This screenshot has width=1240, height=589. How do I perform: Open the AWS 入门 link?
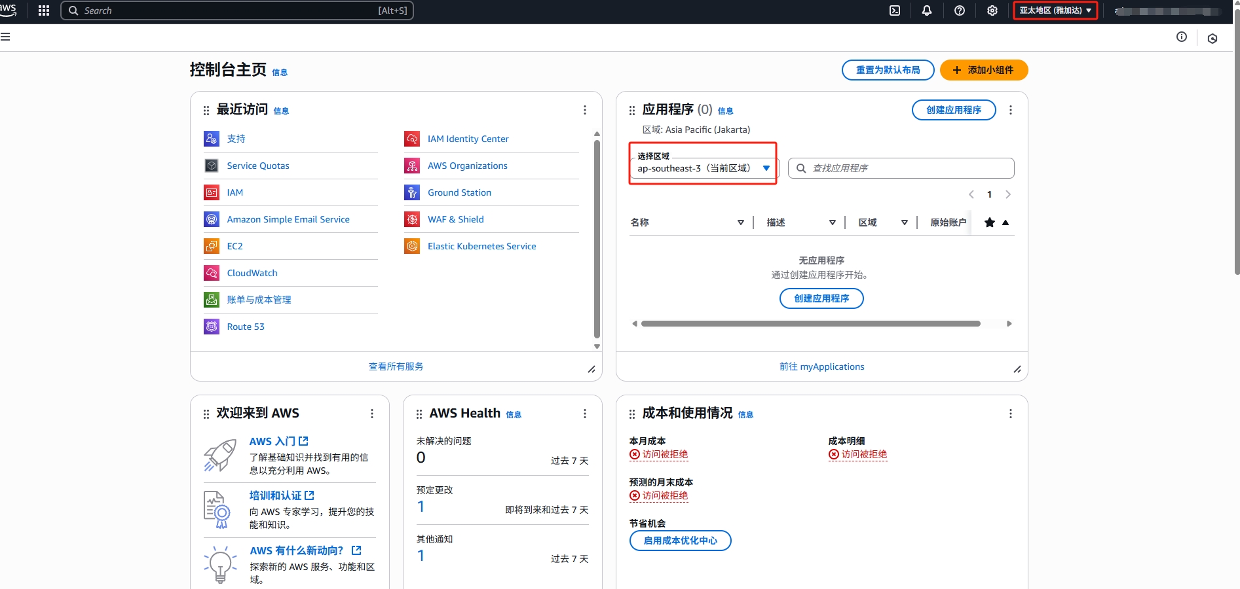(278, 442)
